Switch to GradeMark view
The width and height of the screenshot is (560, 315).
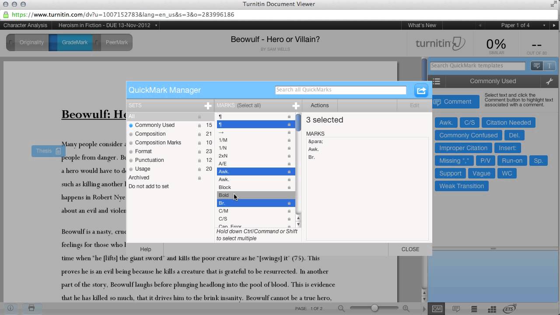[x=74, y=42]
